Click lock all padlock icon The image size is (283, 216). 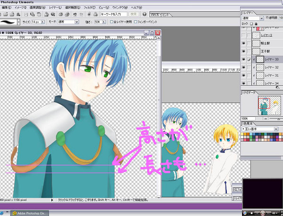(x=256, y=24)
